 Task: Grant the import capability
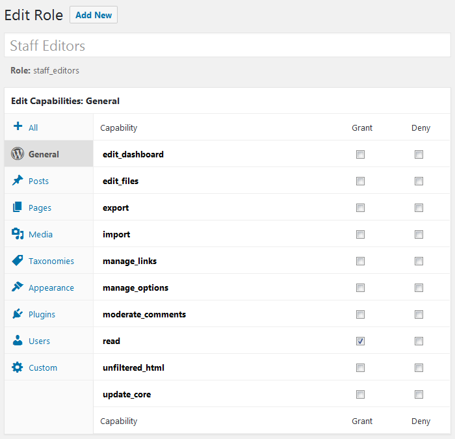tap(360, 235)
